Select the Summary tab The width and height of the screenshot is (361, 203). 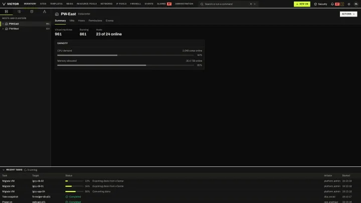click(x=60, y=21)
